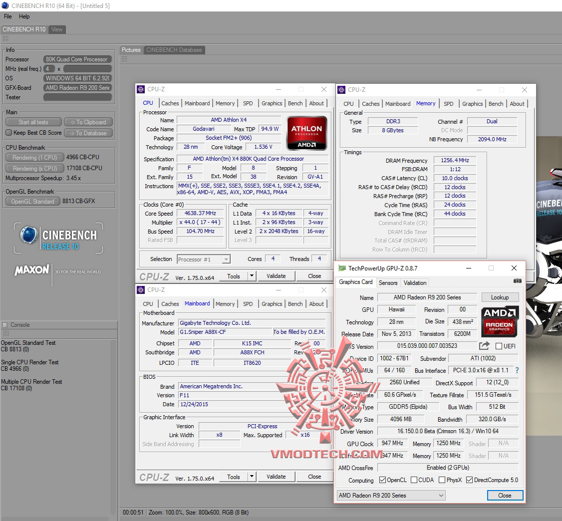Open the Sensors tab in GPU-Z
562x521 pixels.
[x=388, y=283]
